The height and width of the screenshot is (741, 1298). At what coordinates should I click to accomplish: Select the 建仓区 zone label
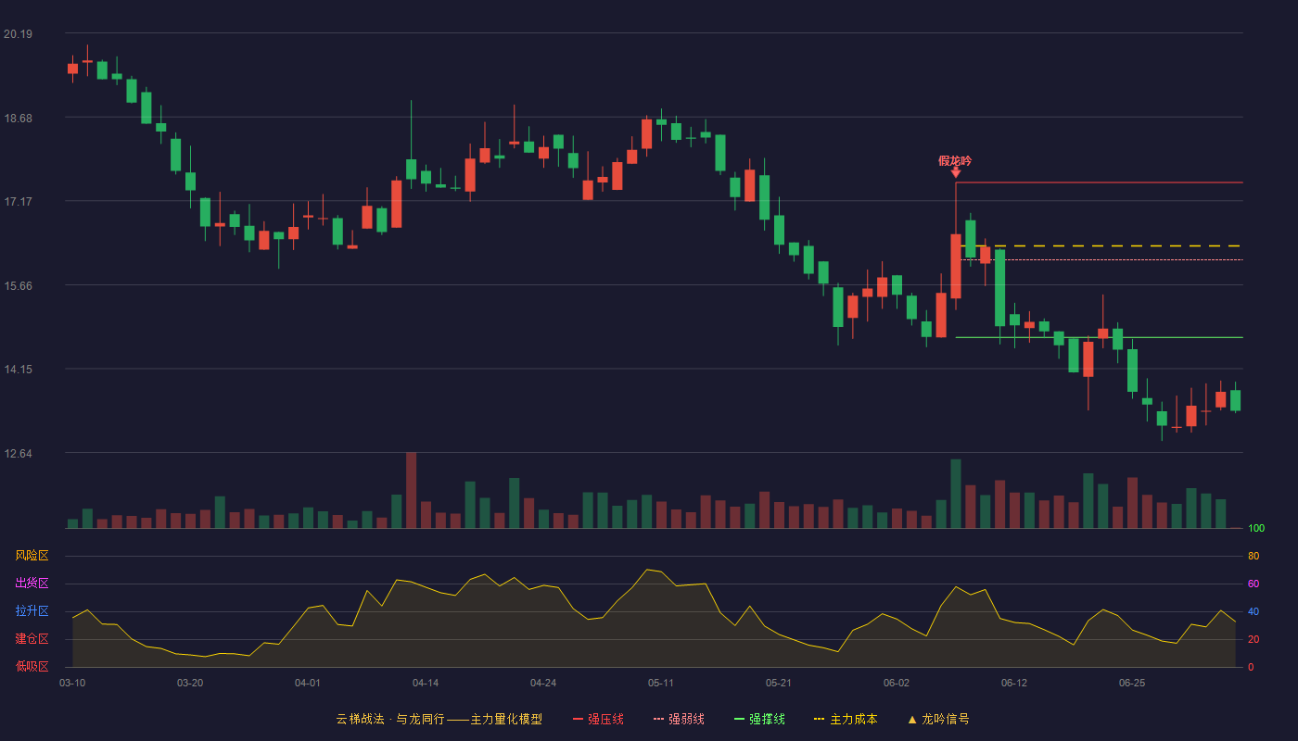tap(32, 639)
